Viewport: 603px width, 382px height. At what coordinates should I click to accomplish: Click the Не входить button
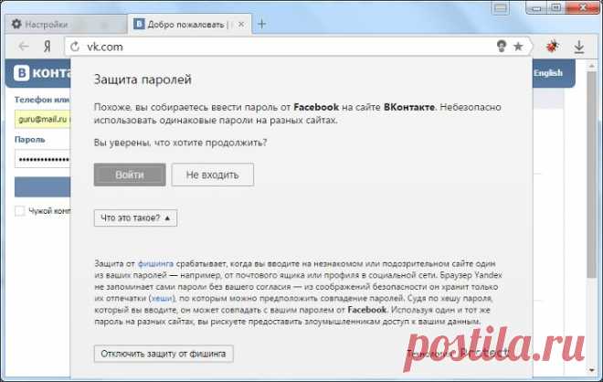click(x=213, y=175)
